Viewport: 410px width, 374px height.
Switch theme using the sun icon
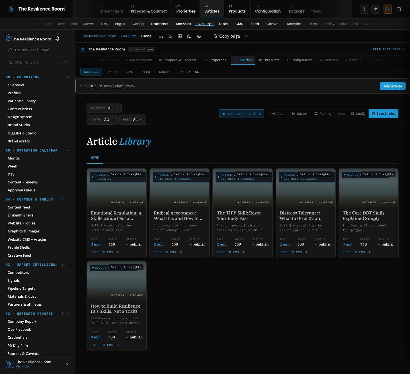pyautogui.click(x=364, y=9)
